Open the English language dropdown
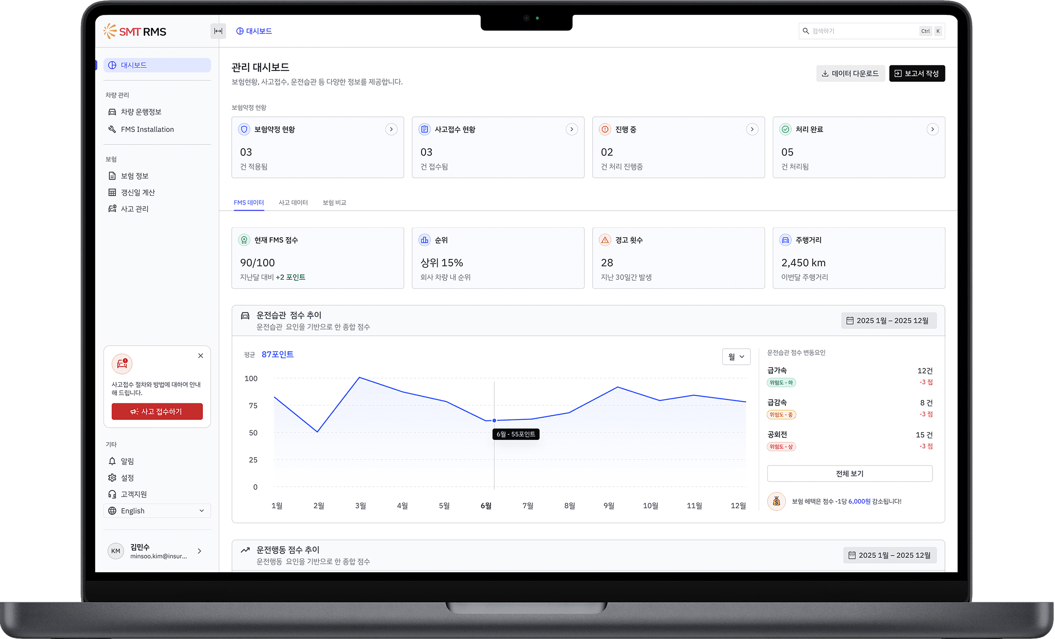This screenshot has width=1055, height=639. 157,510
